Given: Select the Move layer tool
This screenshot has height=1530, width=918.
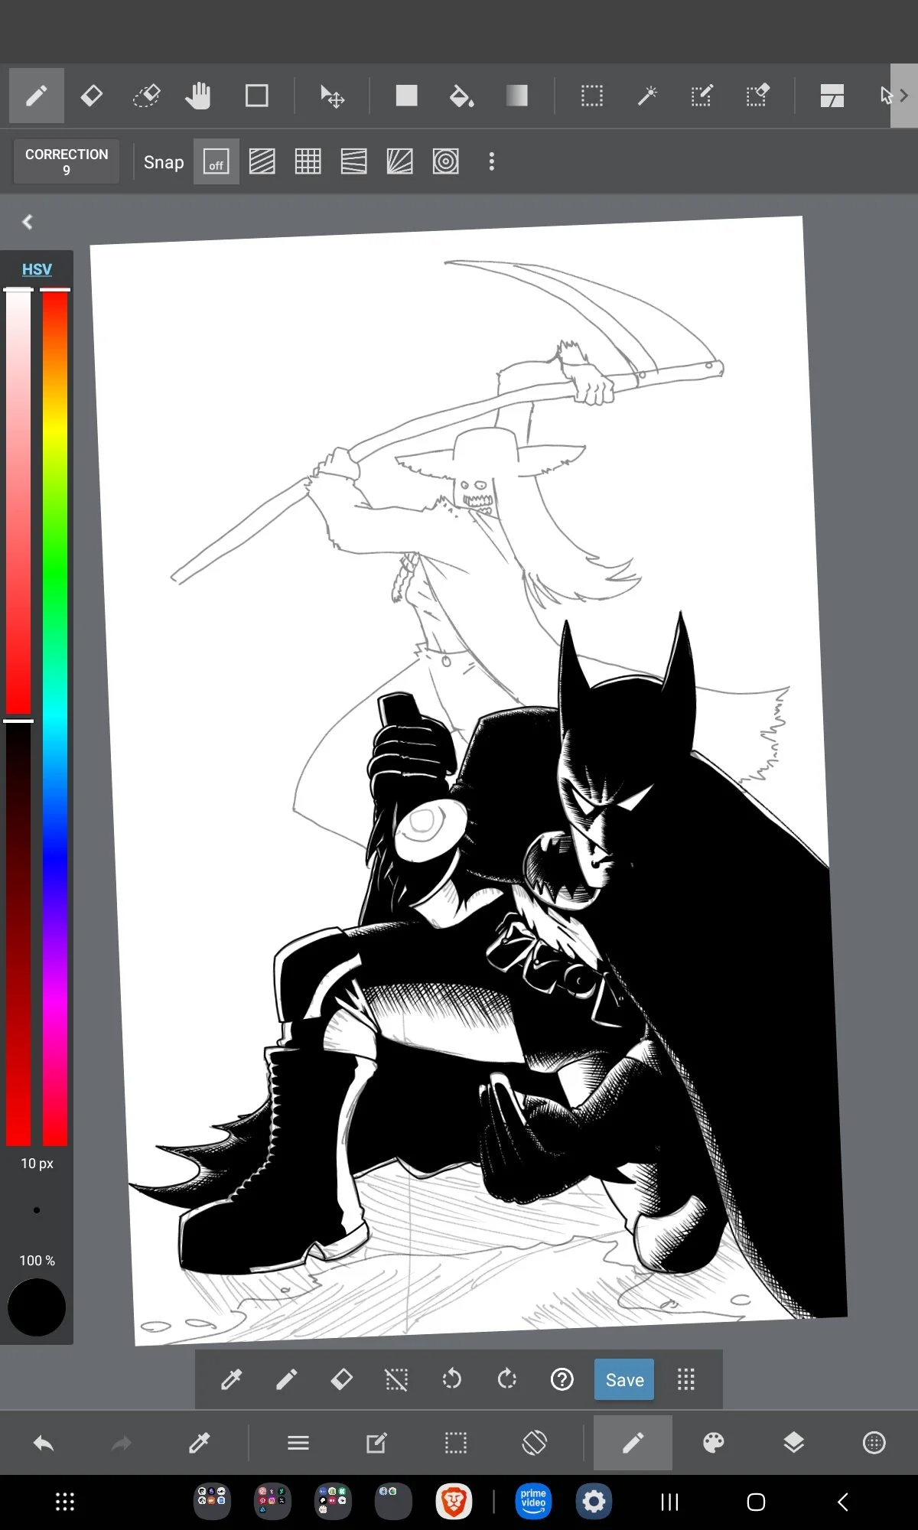Looking at the screenshot, I should [x=331, y=96].
